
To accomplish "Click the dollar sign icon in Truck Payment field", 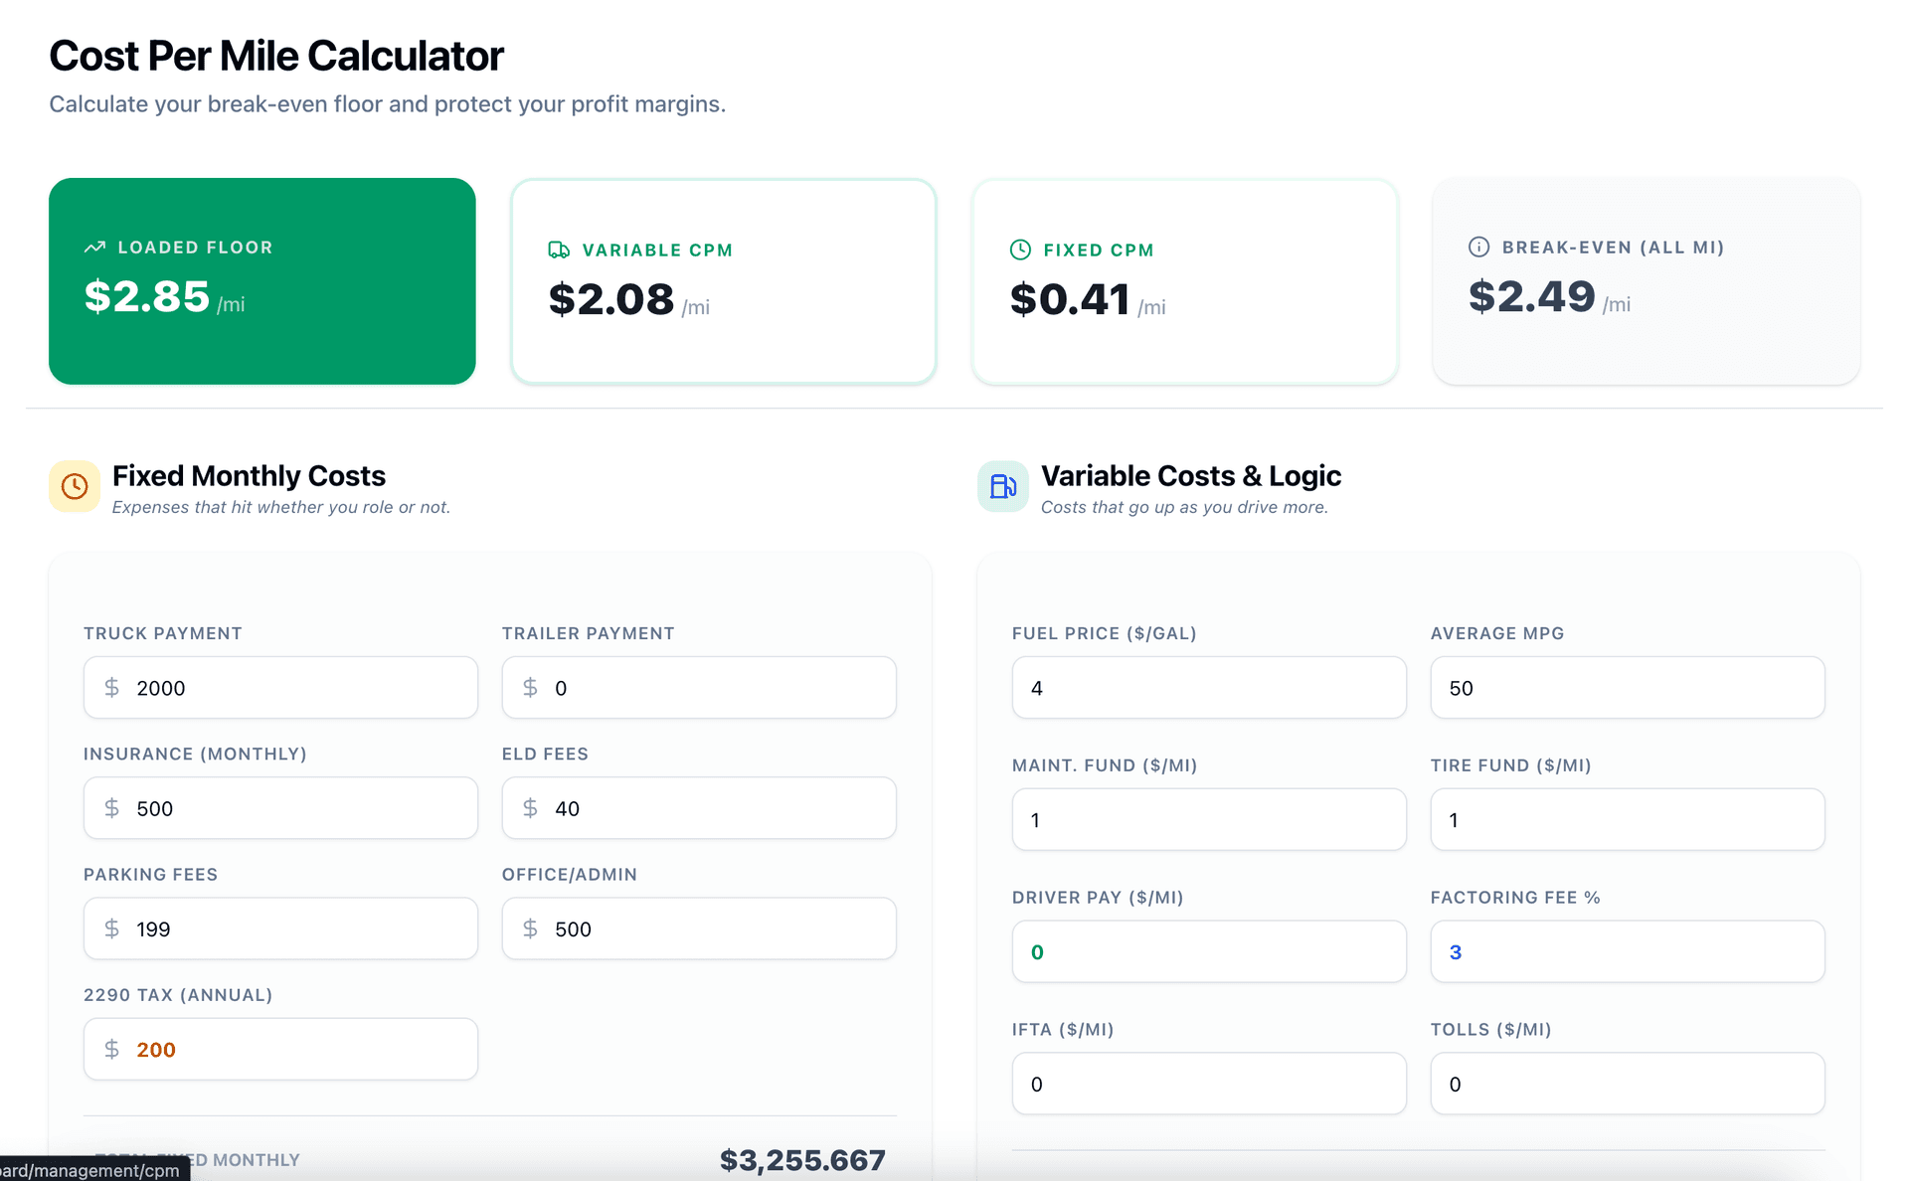I will point(112,687).
